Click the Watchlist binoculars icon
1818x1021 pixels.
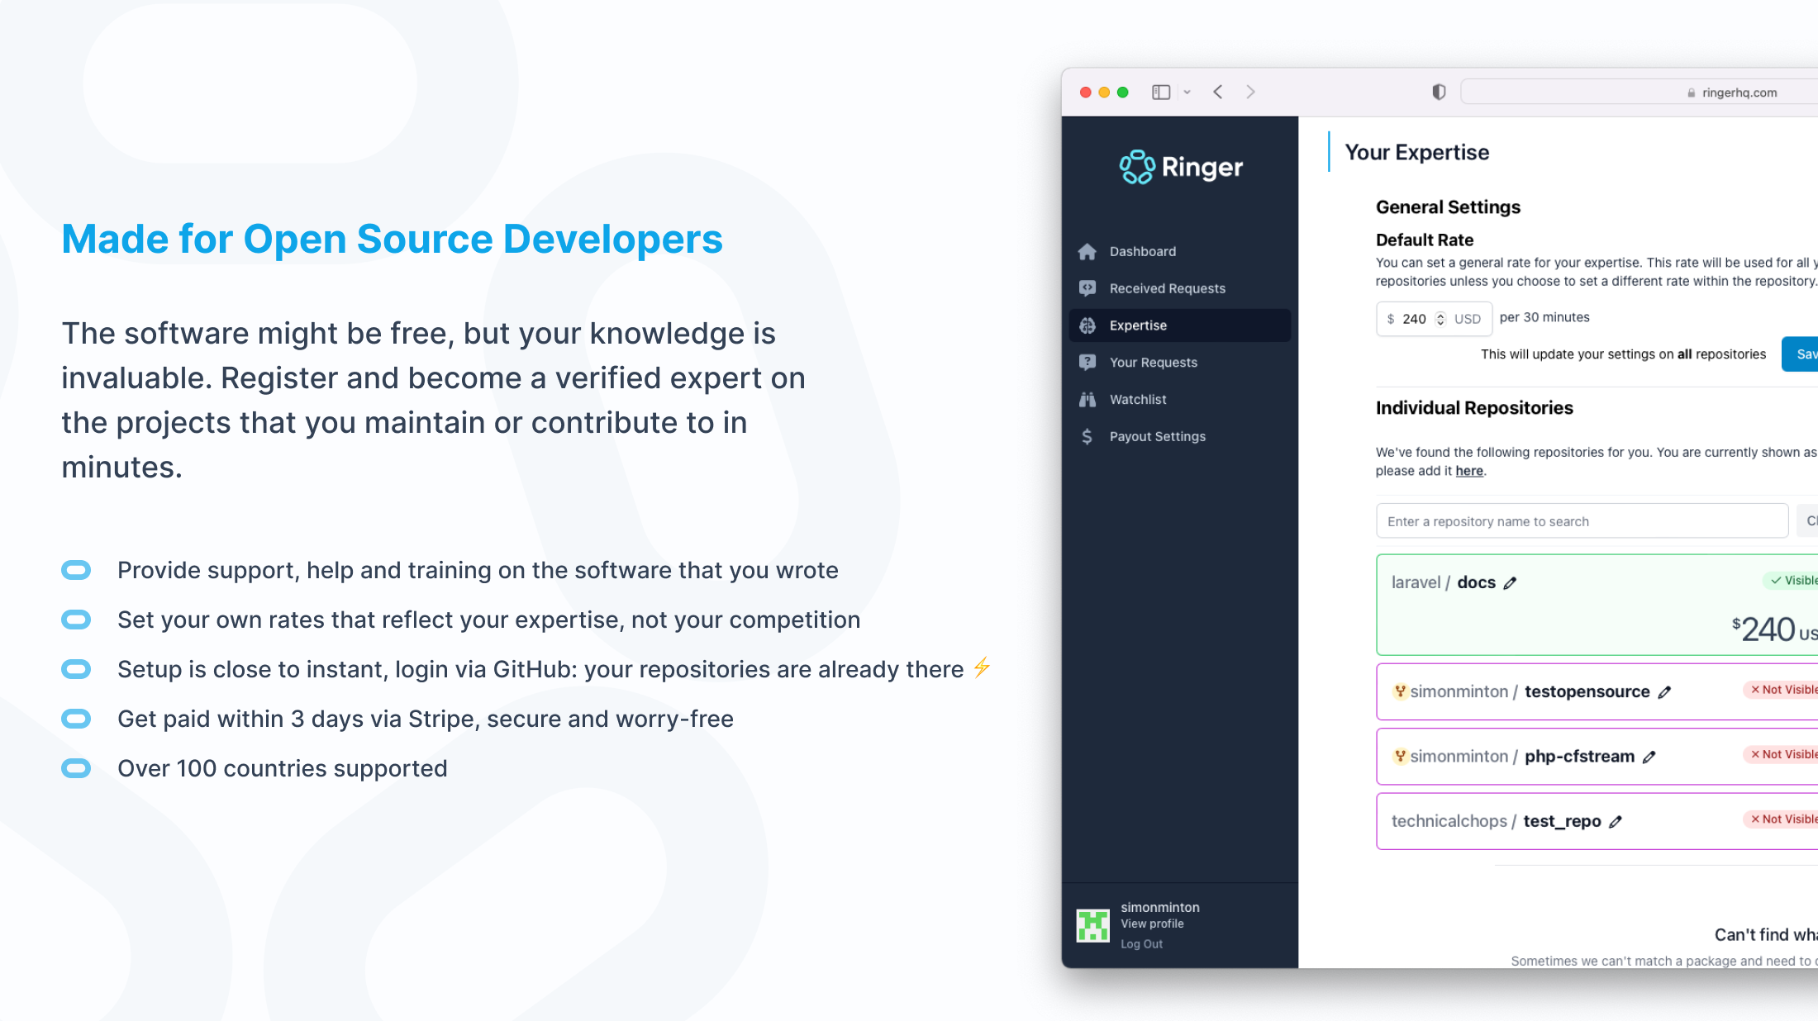(1087, 399)
